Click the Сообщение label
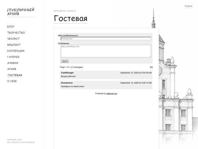Image resolution: width=198 pixels, height=149 pixels. 64,43
